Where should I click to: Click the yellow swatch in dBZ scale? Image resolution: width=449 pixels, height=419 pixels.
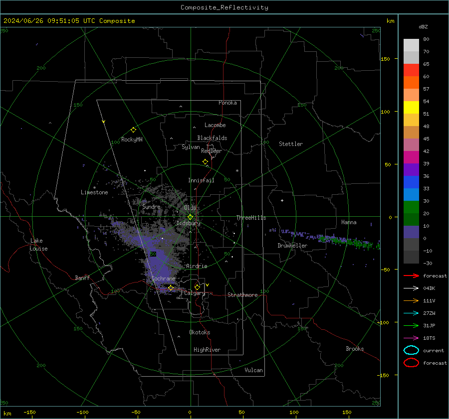click(411, 108)
